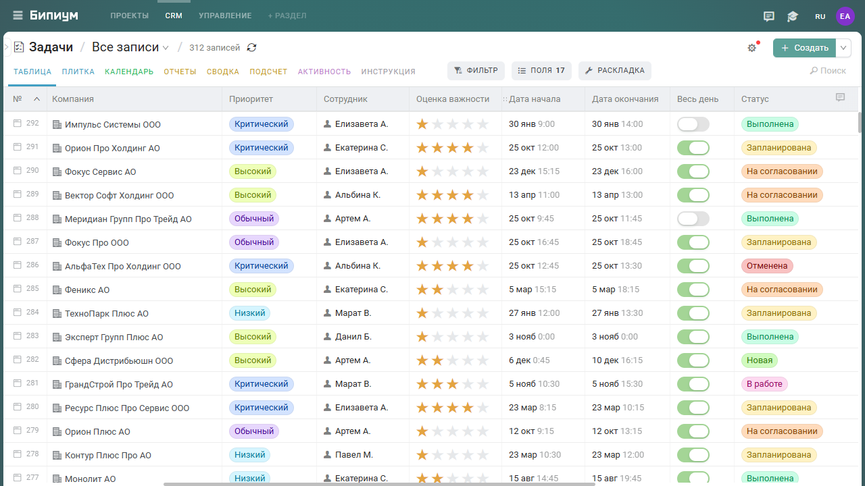Open the graduation cap learning icon
The width and height of the screenshot is (865, 486).
[793, 16]
